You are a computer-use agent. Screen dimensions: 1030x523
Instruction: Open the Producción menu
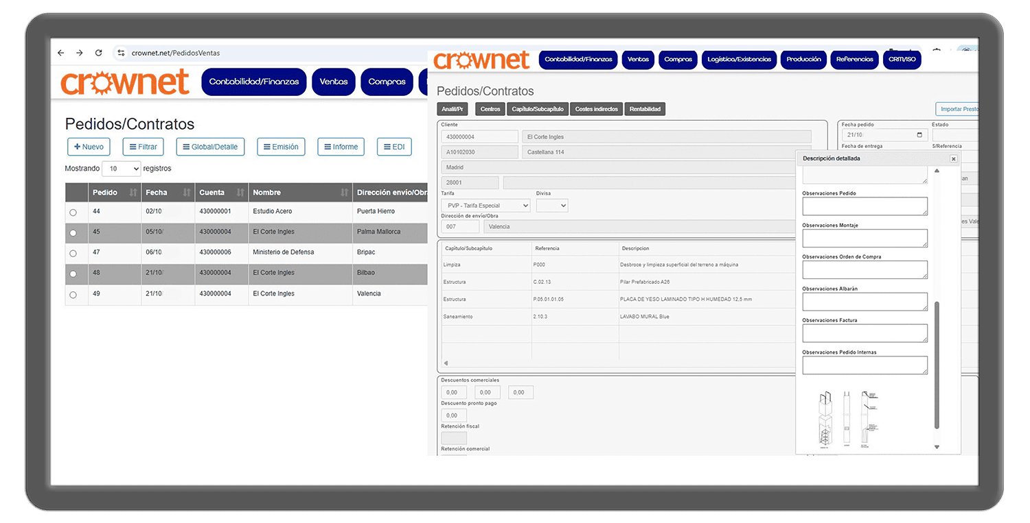coord(803,60)
